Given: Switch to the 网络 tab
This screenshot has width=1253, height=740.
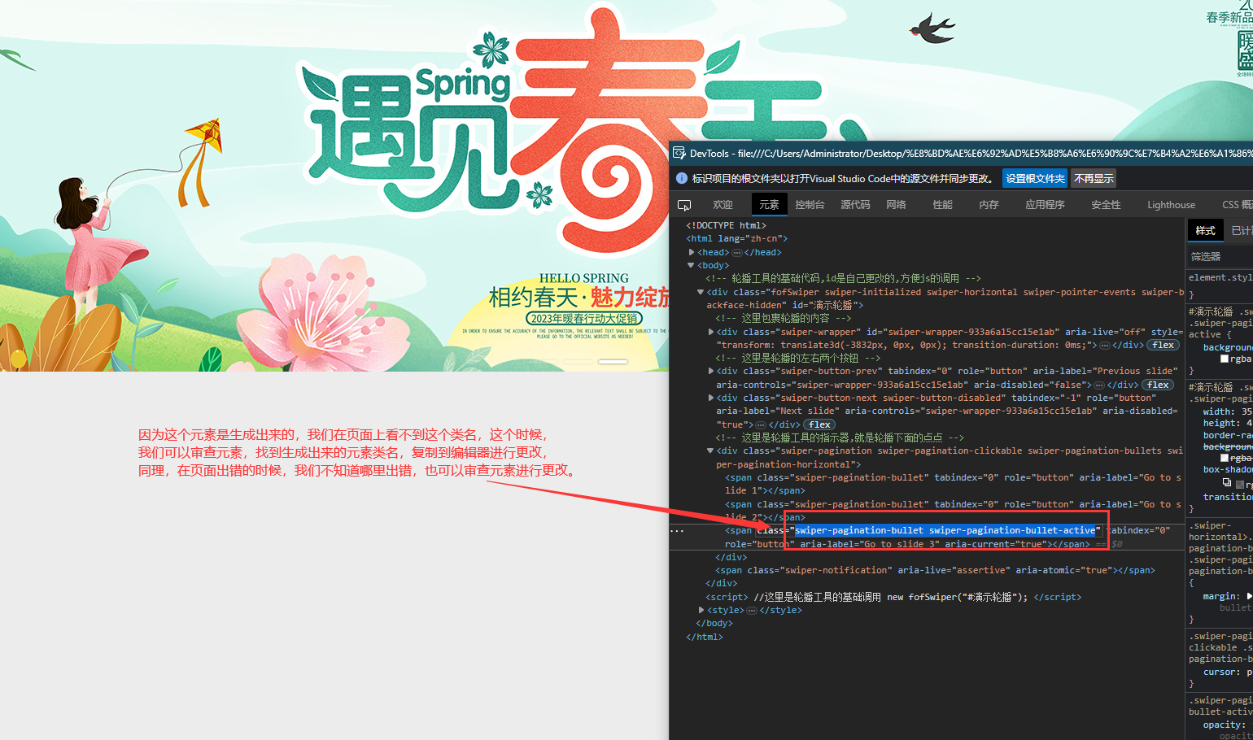Looking at the screenshot, I should click(896, 205).
